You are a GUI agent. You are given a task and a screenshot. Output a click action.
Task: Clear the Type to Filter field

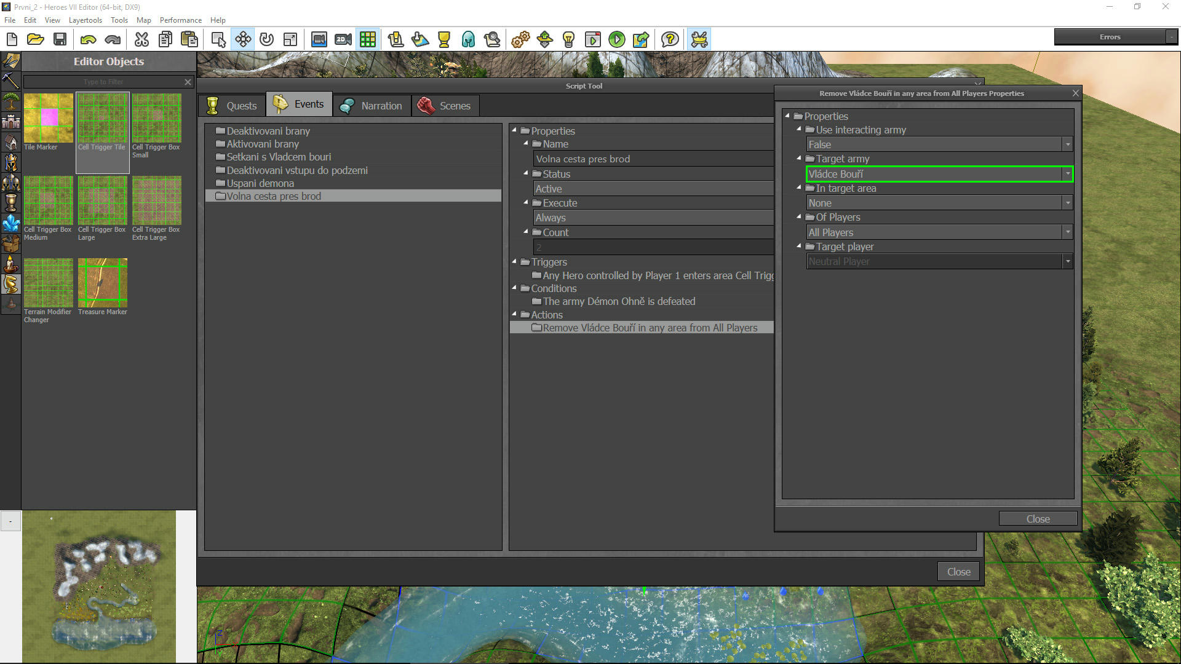(x=188, y=82)
